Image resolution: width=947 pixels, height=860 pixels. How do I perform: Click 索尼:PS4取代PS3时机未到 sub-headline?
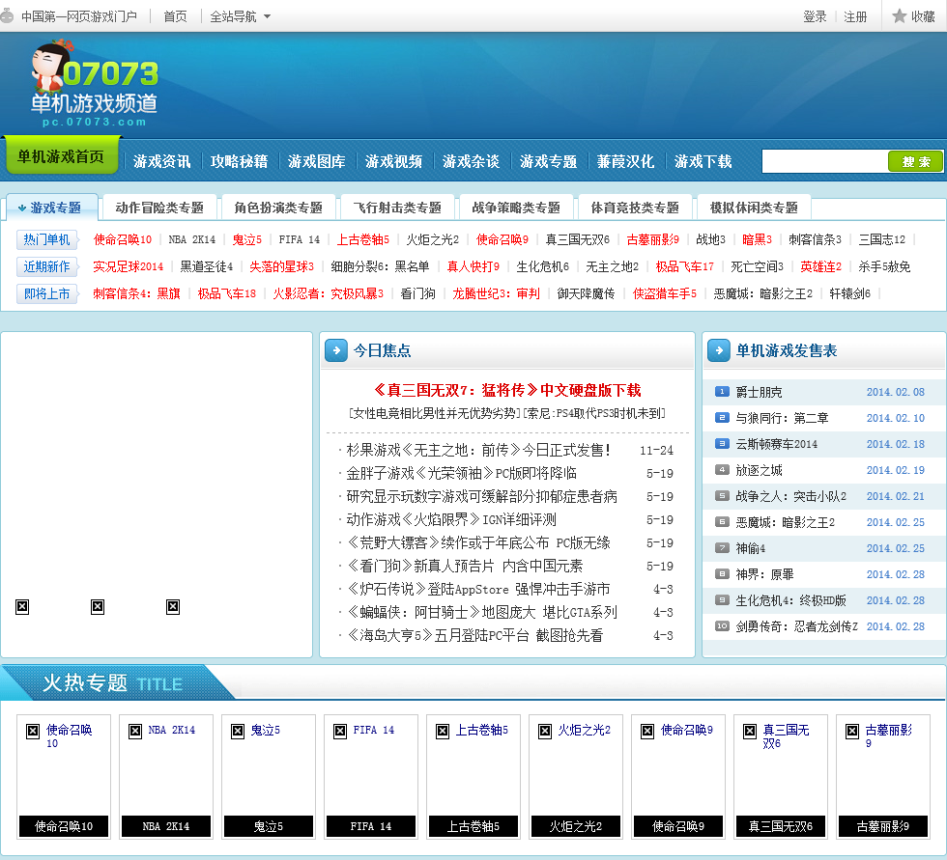point(594,413)
